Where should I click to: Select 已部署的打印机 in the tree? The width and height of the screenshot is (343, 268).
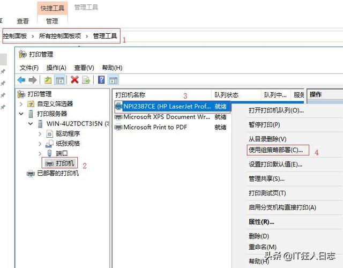point(57,173)
